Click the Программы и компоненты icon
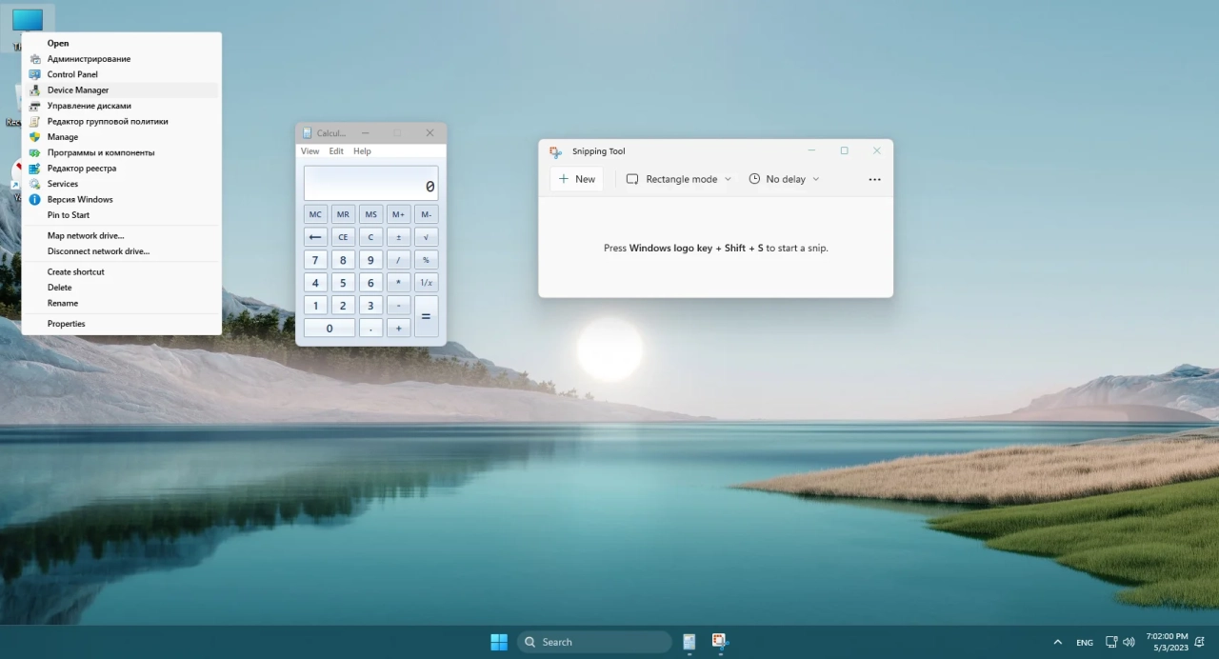Image resolution: width=1219 pixels, height=659 pixels. point(35,152)
